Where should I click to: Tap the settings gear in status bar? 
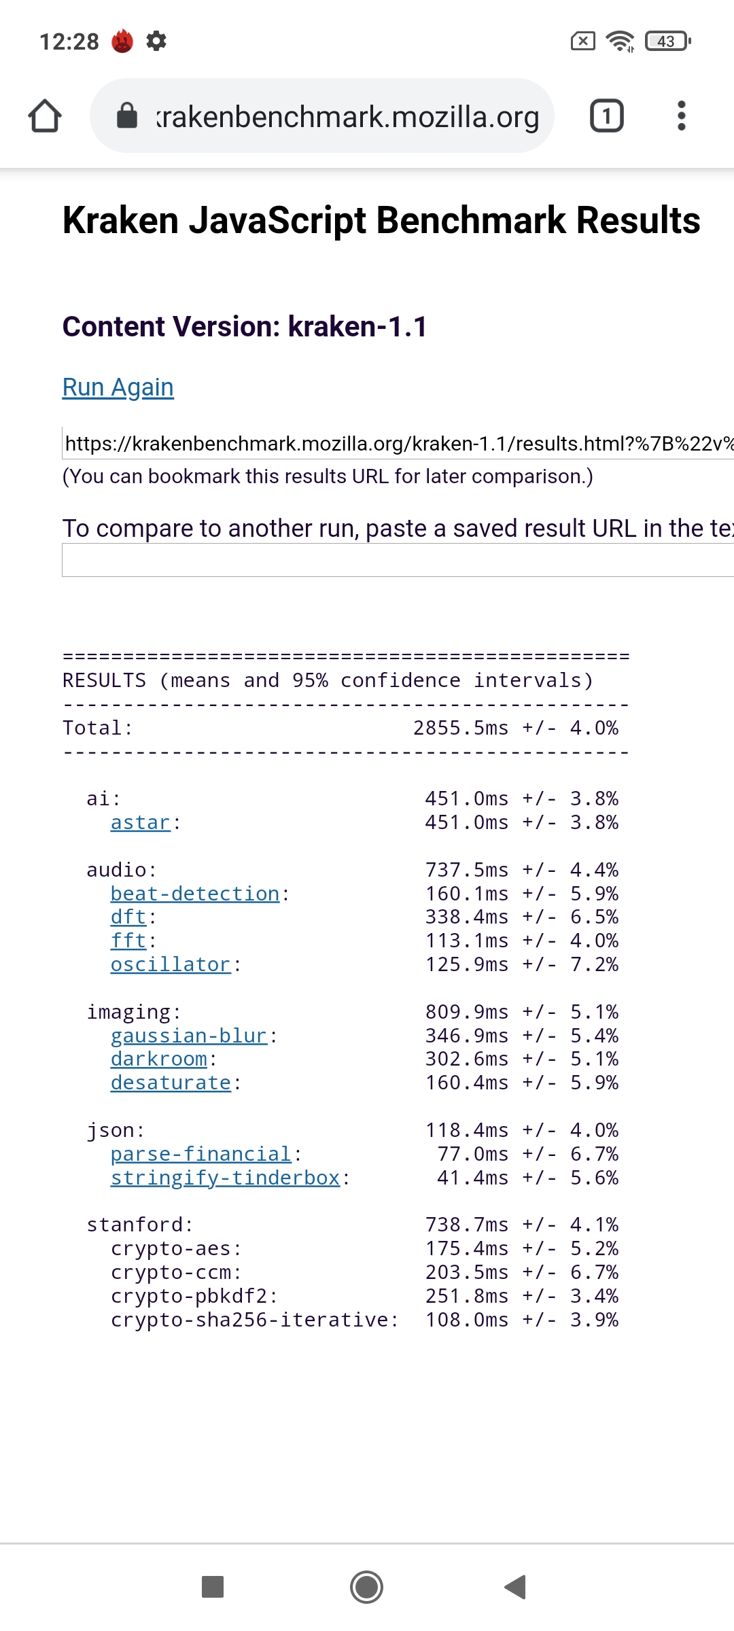156,41
